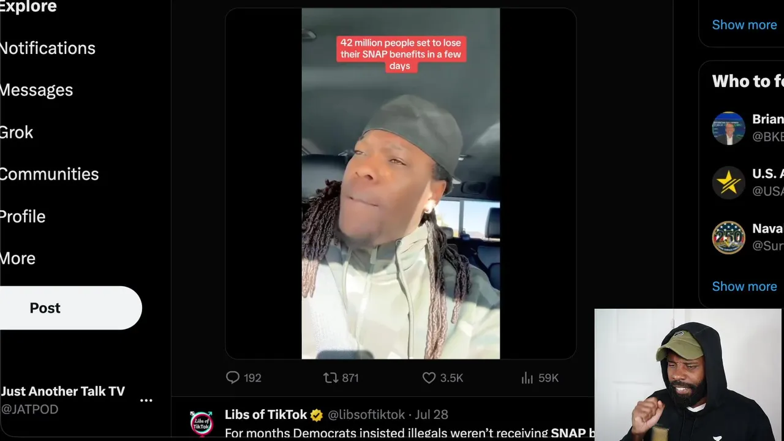
Task: Click the verified badge next to Libs of TikTok
Action: click(317, 415)
